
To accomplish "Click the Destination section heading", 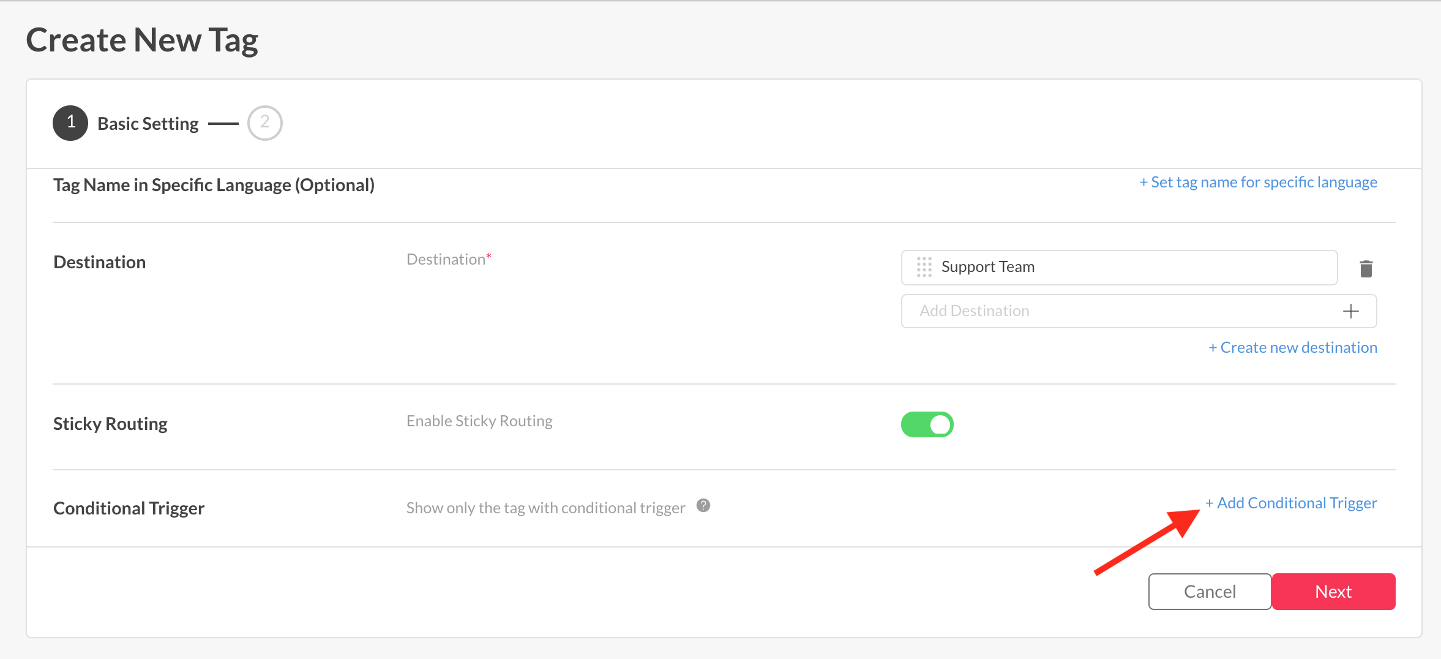I will pyautogui.click(x=99, y=262).
